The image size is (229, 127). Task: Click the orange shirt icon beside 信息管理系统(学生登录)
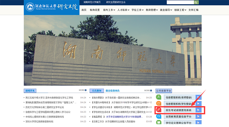tap(159, 104)
